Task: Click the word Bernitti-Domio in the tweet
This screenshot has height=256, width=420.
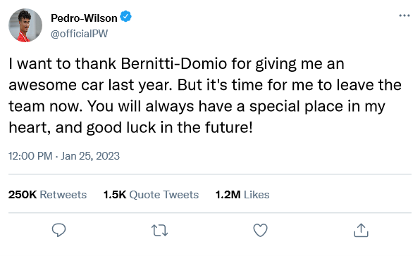Action: [x=174, y=63]
